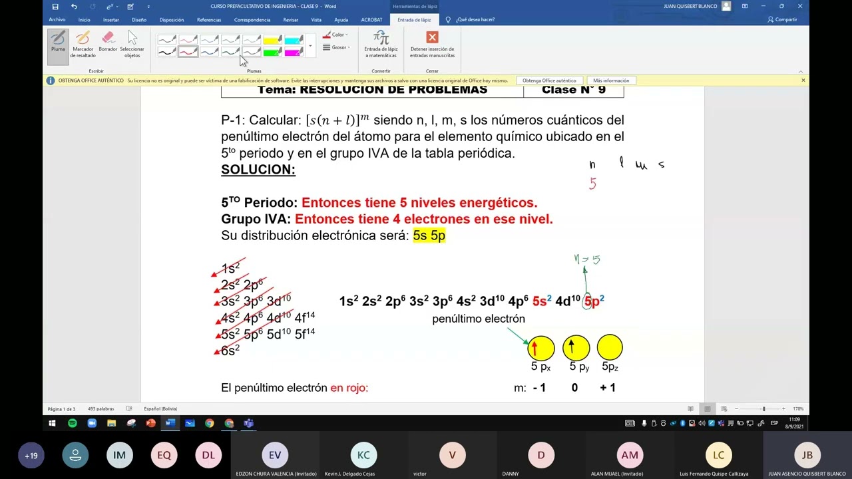The width and height of the screenshot is (852, 479).
Task: Convert ink with Entrada de lápiz a matemáticas
Action: pos(381,45)
